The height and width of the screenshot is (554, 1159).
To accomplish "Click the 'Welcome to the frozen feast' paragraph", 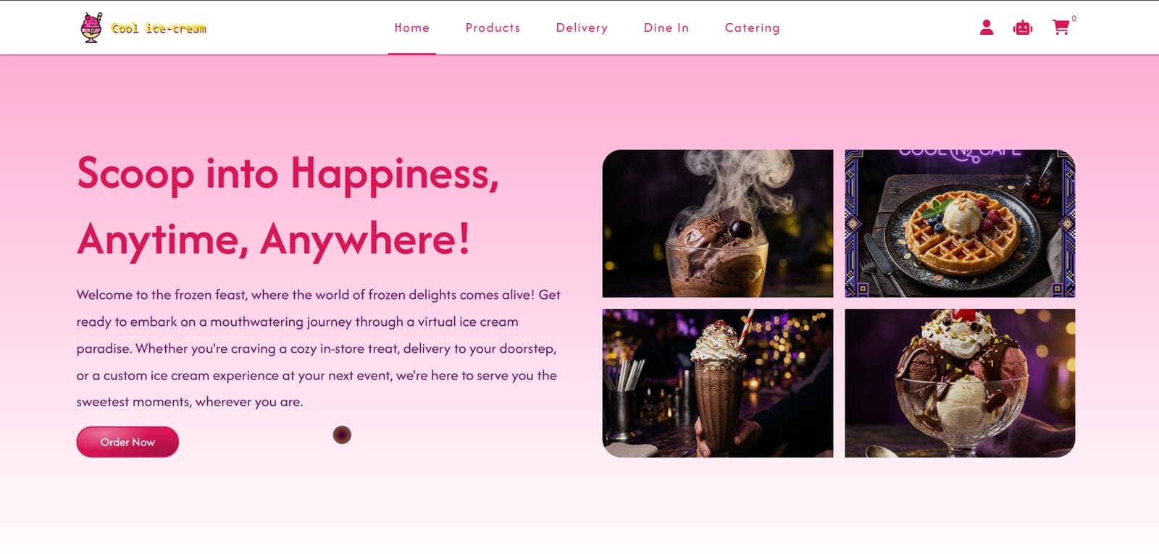I will click(319, 348).
